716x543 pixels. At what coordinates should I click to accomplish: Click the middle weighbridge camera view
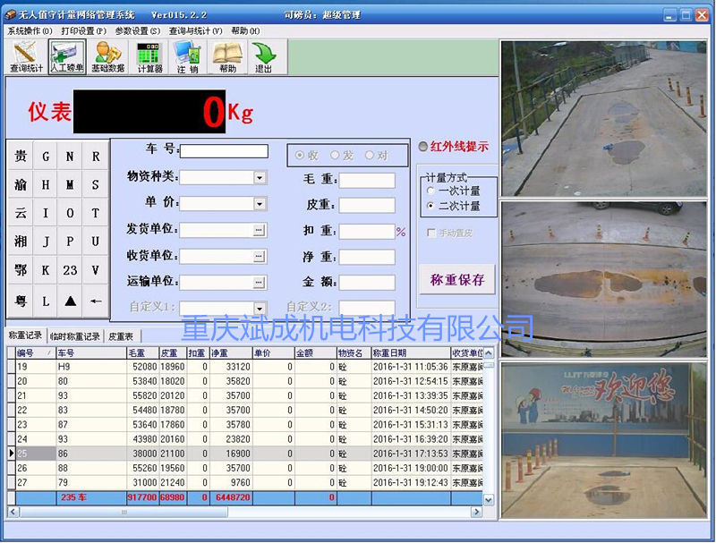[x=604, y=279]
